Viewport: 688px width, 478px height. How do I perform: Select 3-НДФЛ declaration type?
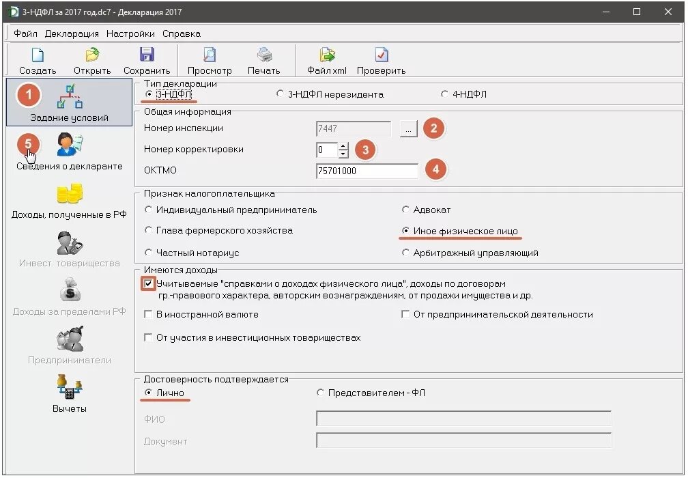point(149,94)
